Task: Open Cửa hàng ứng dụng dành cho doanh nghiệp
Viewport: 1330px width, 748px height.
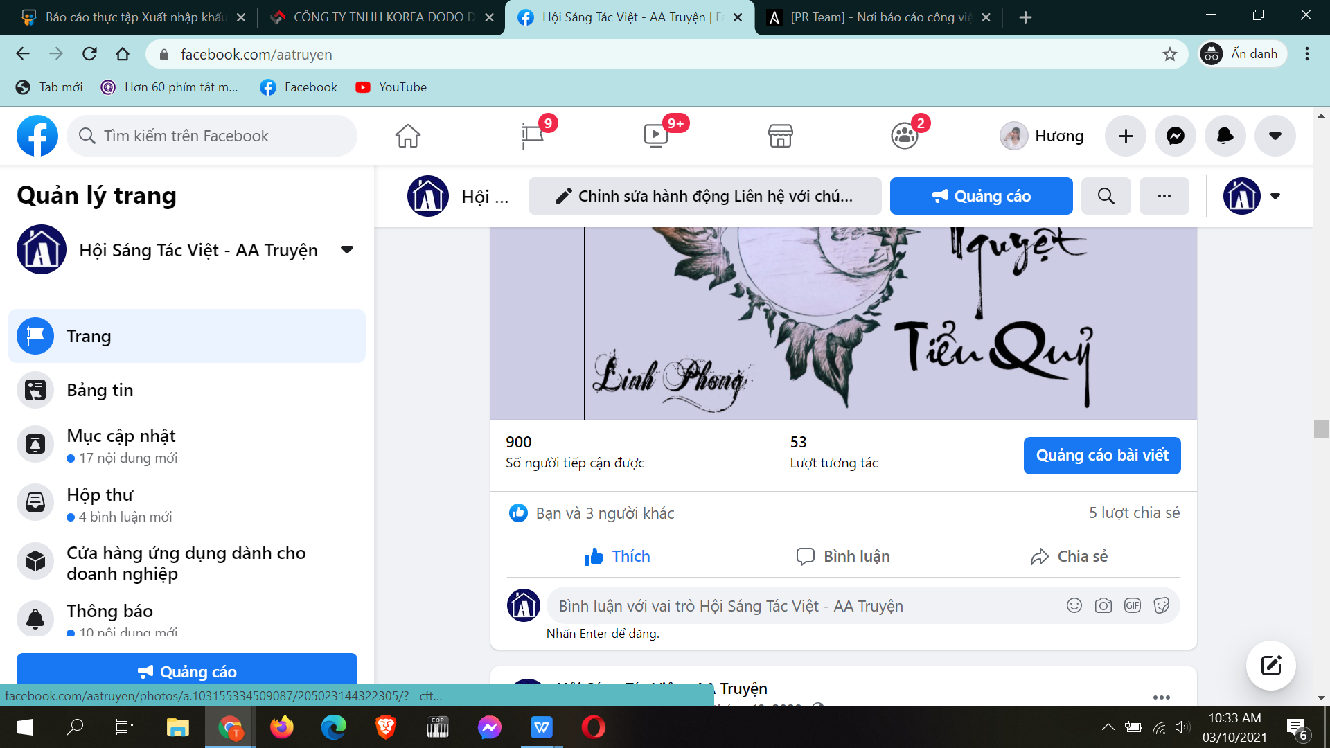Action: 187,563
